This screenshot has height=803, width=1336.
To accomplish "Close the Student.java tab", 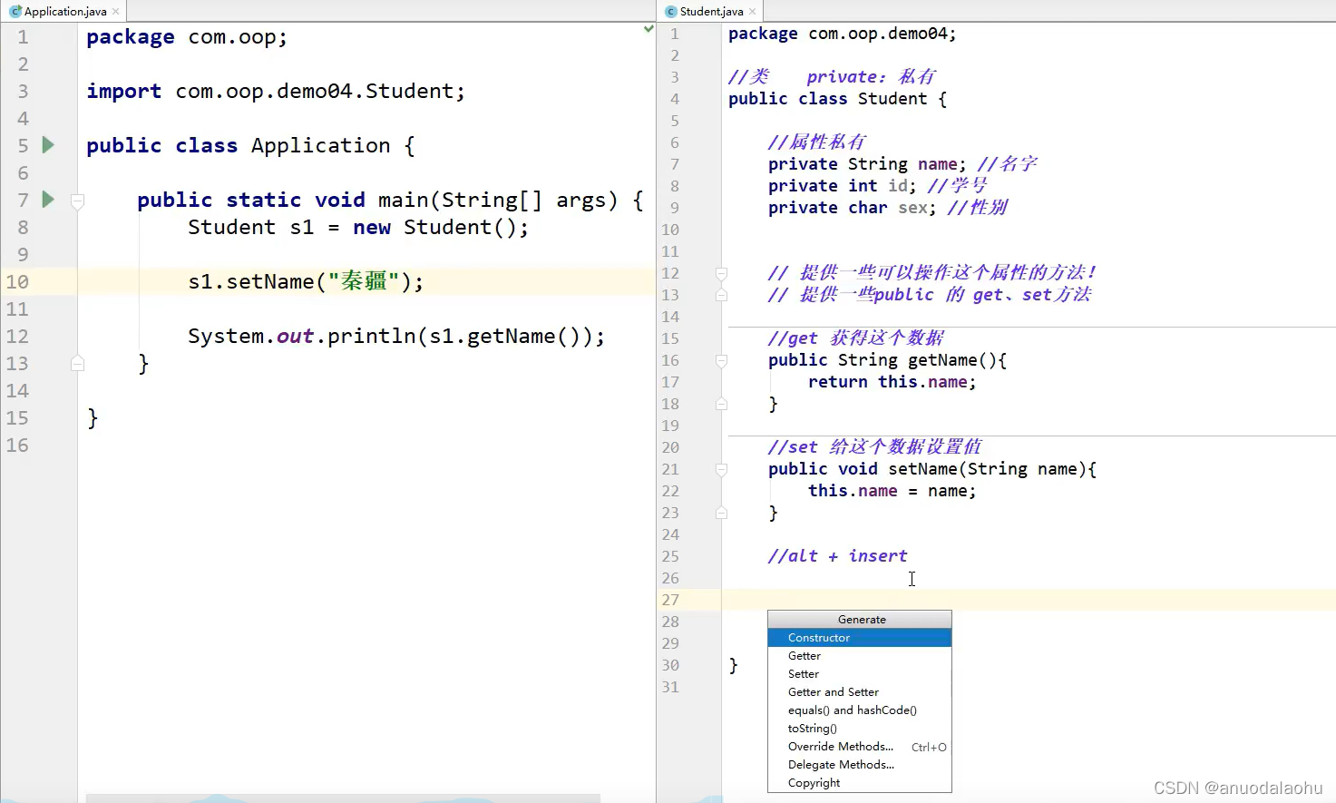I will click(753, 11).
